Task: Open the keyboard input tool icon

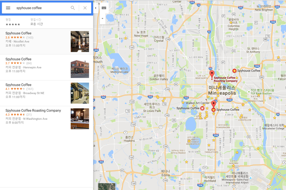Action: pos(104,8)
